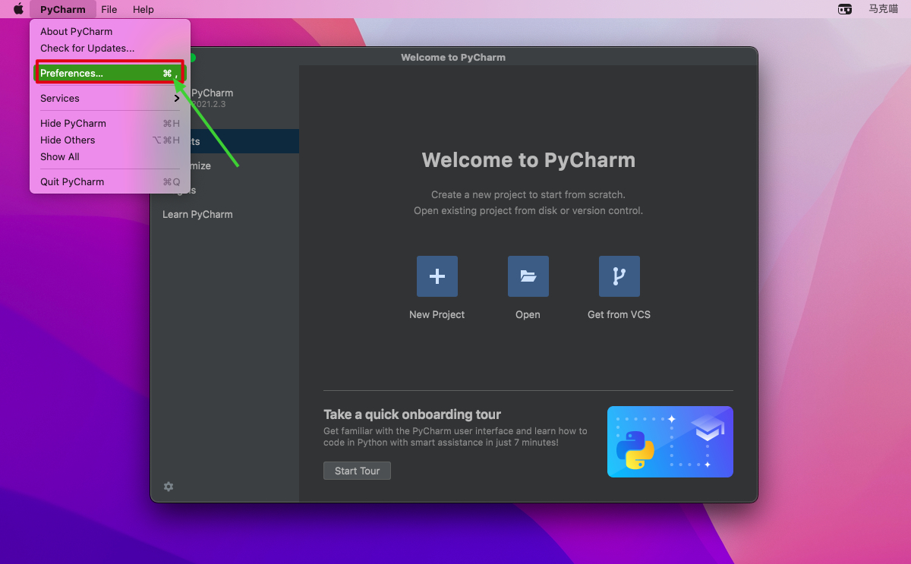
Task: Open Preferences... from the menu
Action: (x=110, y=73)
